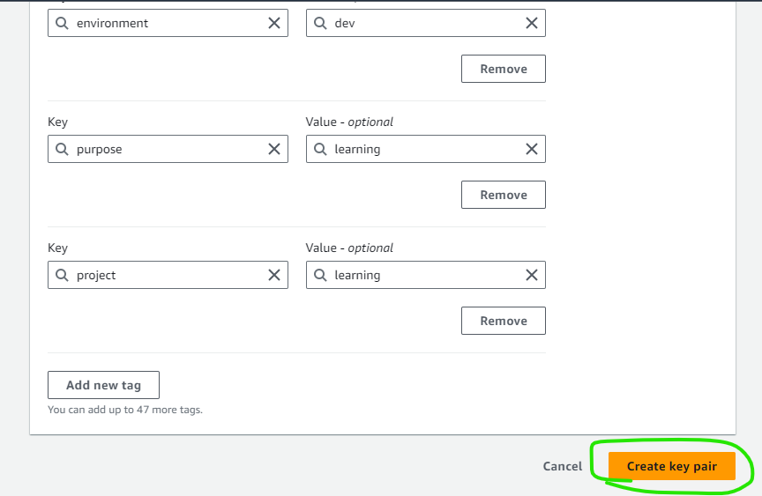Focus the purpose key input

[168, 149]
